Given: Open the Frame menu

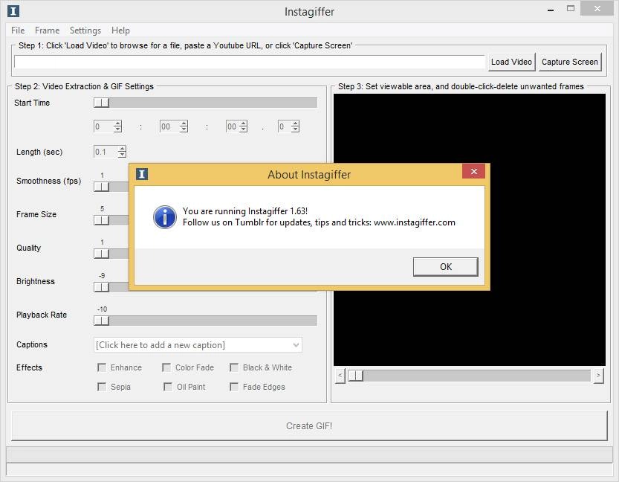Looking at the screenshot, I should pyautogui.click(x=47, y=30).
